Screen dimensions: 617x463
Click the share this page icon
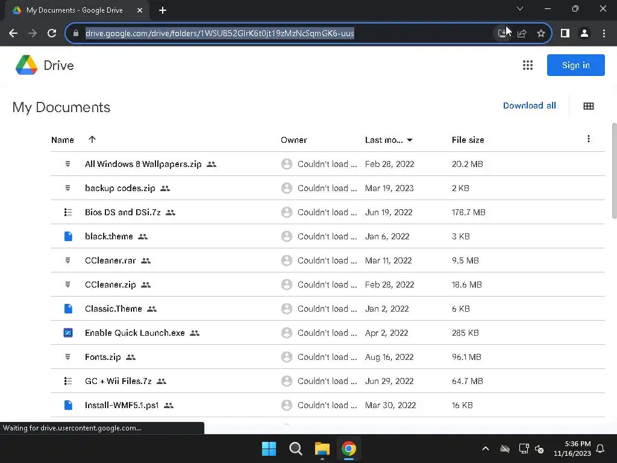[x=522, y=34]
